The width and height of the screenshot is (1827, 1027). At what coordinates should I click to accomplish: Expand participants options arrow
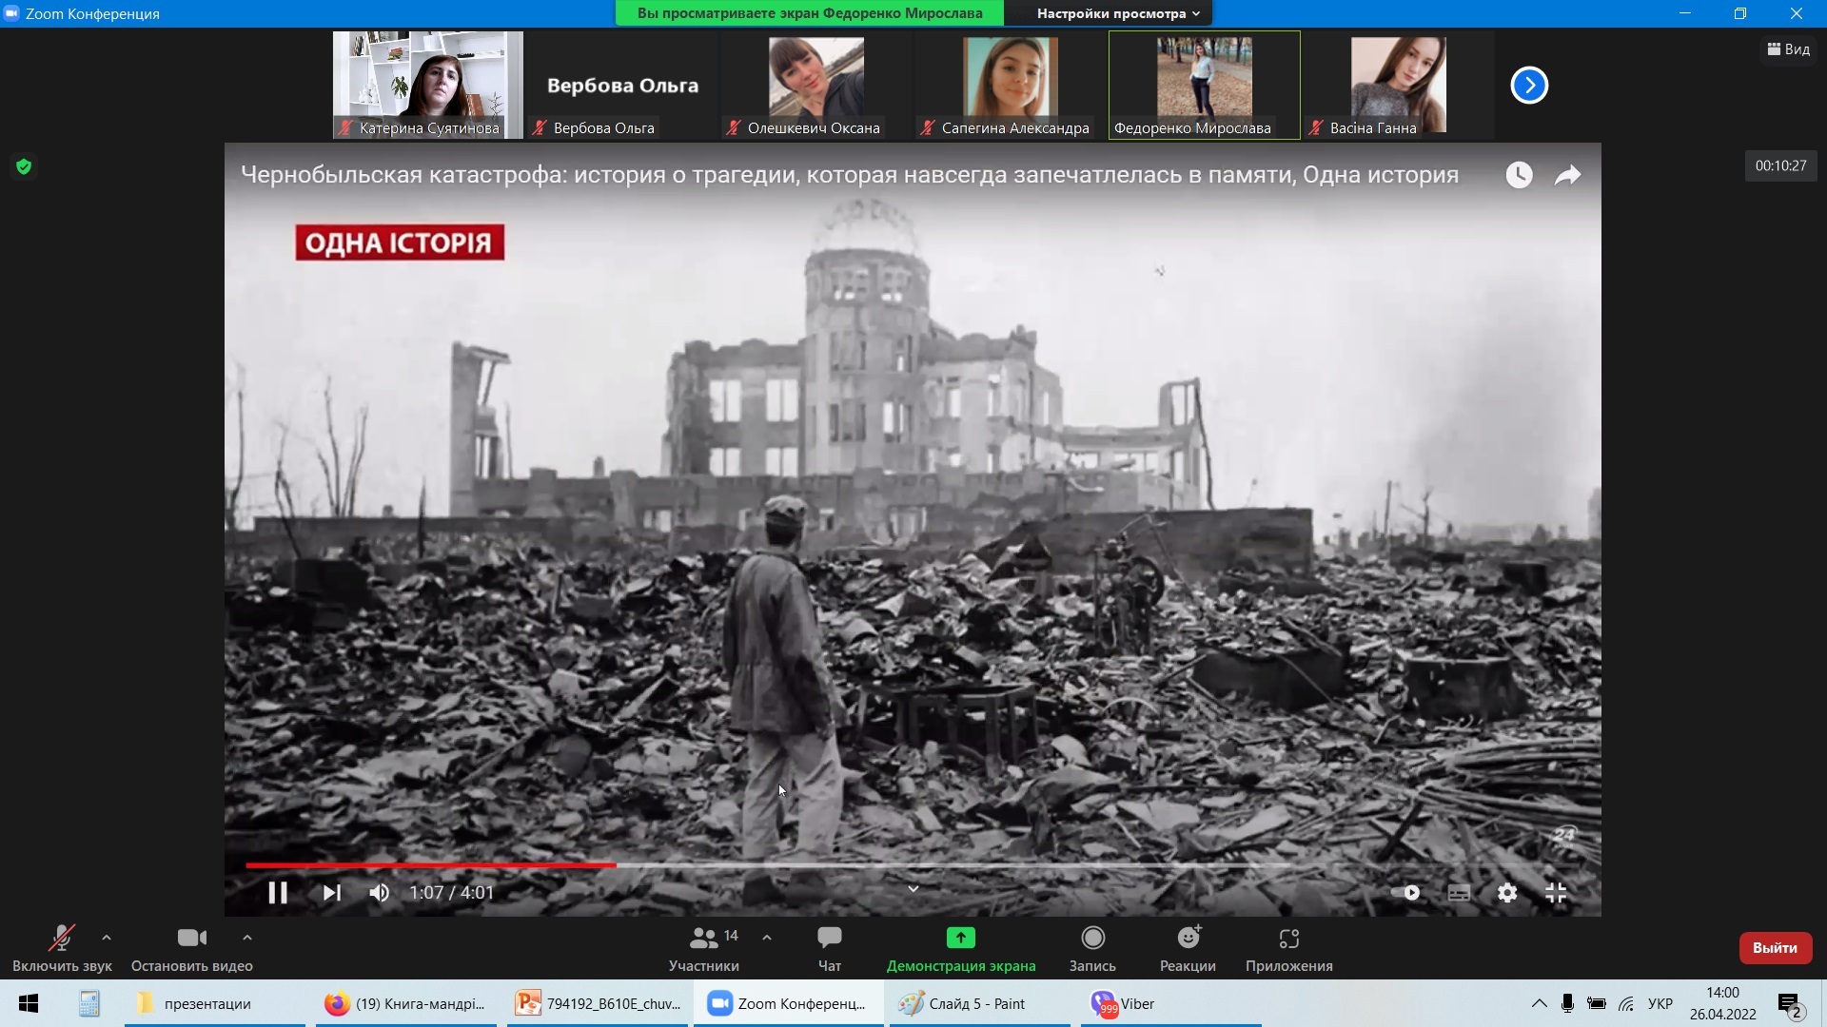click(x=767, y=938)
